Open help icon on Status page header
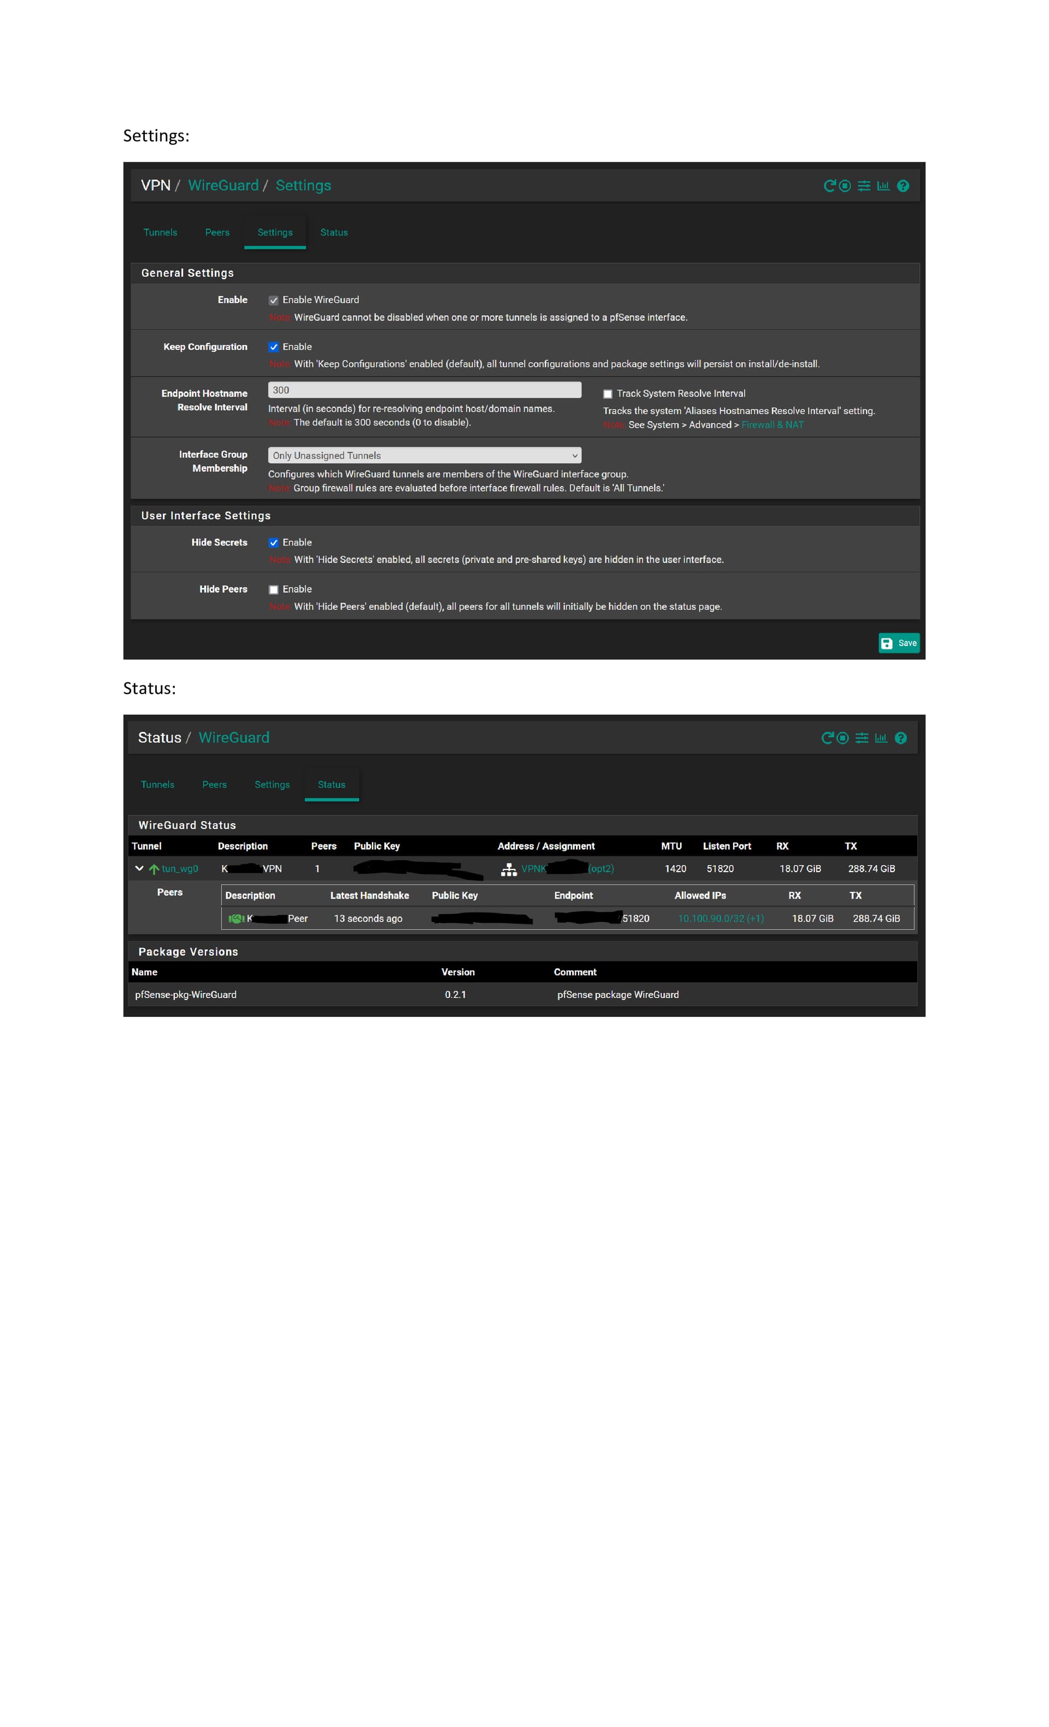1049x1727 pixels. (x=901, y=738)
